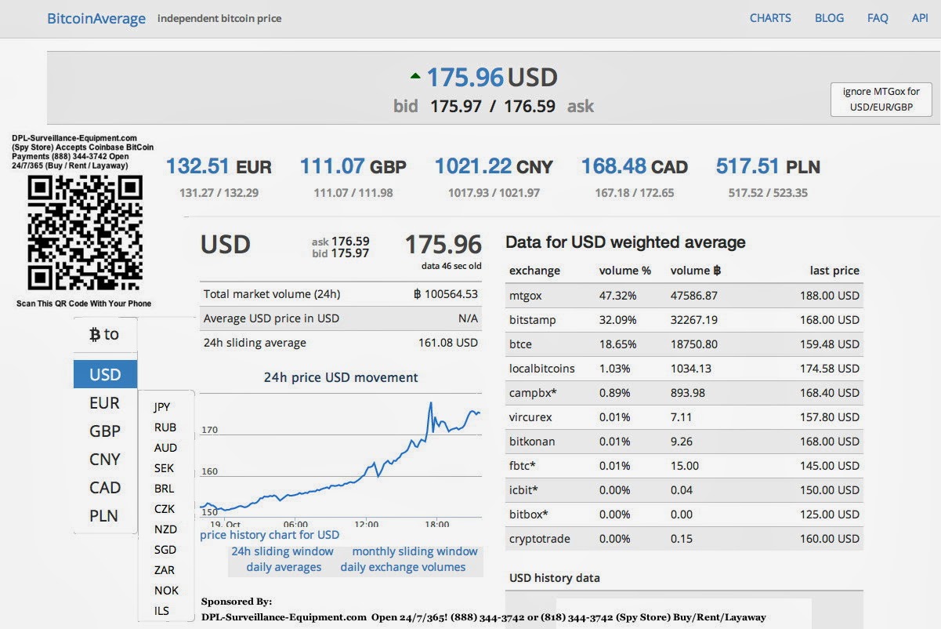Viewport: 941px width, 629px height.
Task: Choose ZAR from the extra currencies menu
Action: click(165, 570)
